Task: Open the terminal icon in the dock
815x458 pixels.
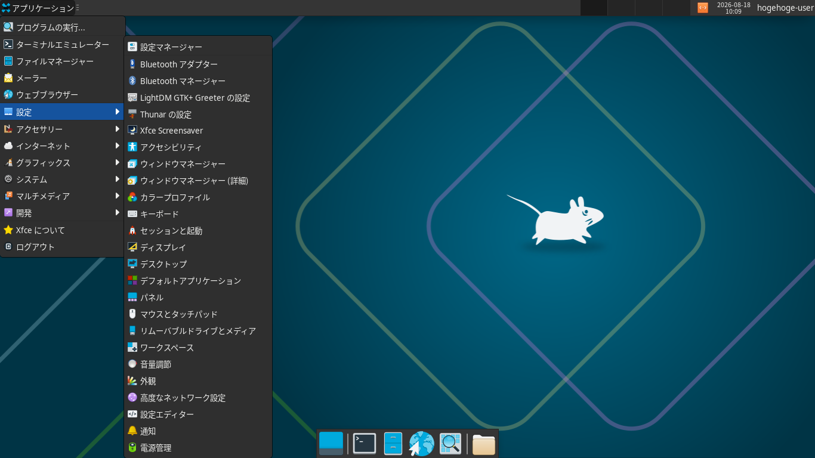Action: 365,444
